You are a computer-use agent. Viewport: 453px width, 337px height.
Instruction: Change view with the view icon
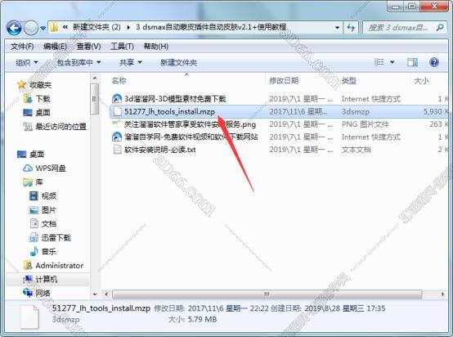(x=379, y=62)
